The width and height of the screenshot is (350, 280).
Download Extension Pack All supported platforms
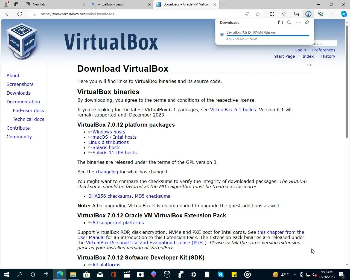coord(118,223)
